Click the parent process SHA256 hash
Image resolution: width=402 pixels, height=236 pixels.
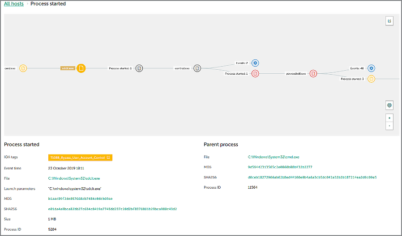(x=312, y=177)
